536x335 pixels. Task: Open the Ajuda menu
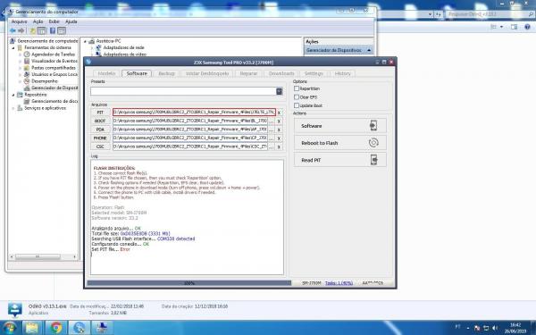point(71,21)
